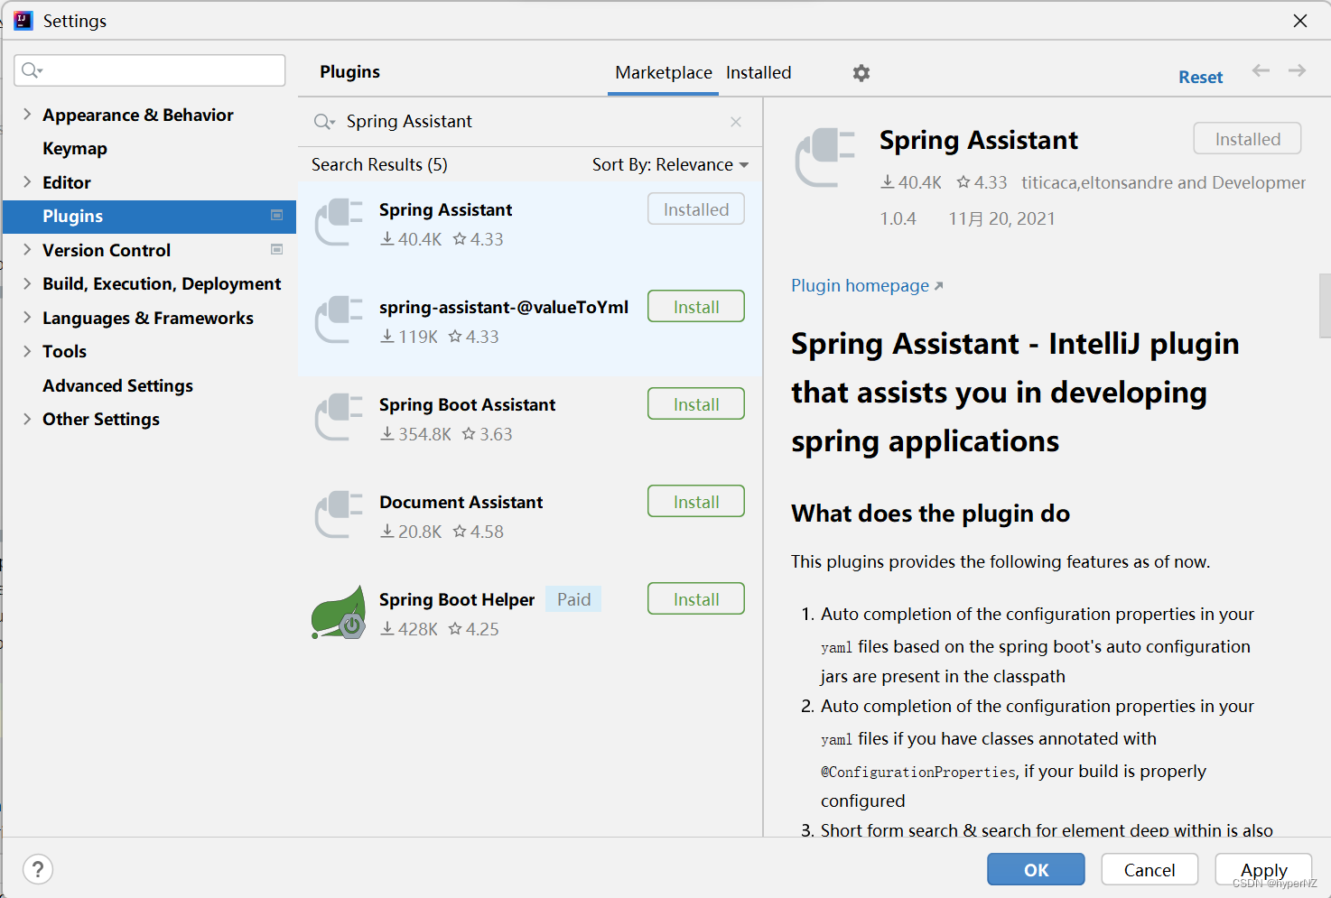This screenshot has width=1331, height=898.
Task: Click Installed button on Spring Assistant result
Action: click(696, 209)
